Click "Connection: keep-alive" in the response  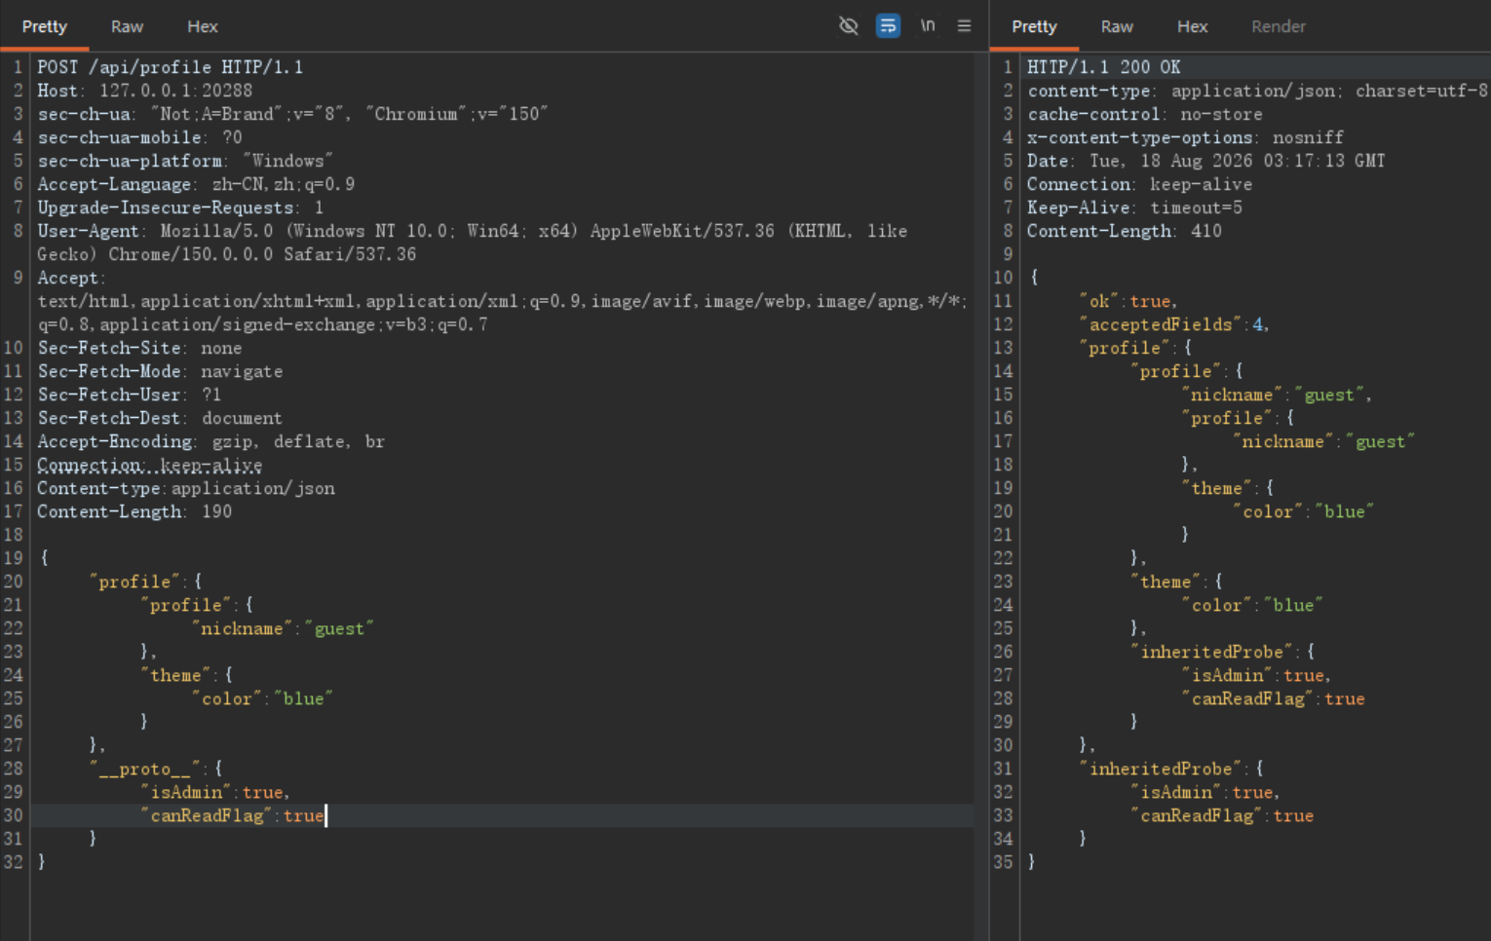coord(1140,184)
